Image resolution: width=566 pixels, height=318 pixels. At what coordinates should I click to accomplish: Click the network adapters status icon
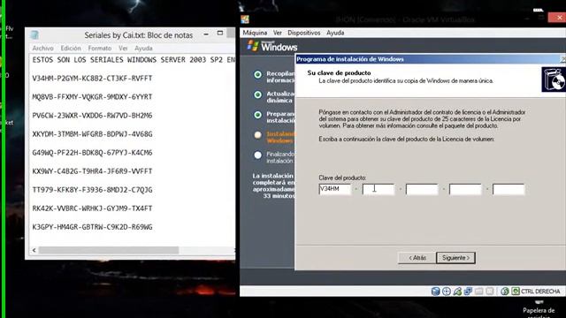coord(468,291)
